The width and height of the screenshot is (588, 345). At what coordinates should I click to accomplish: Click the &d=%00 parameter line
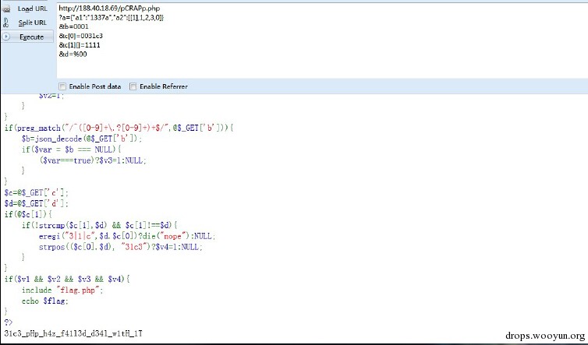(x=73, y=54)
